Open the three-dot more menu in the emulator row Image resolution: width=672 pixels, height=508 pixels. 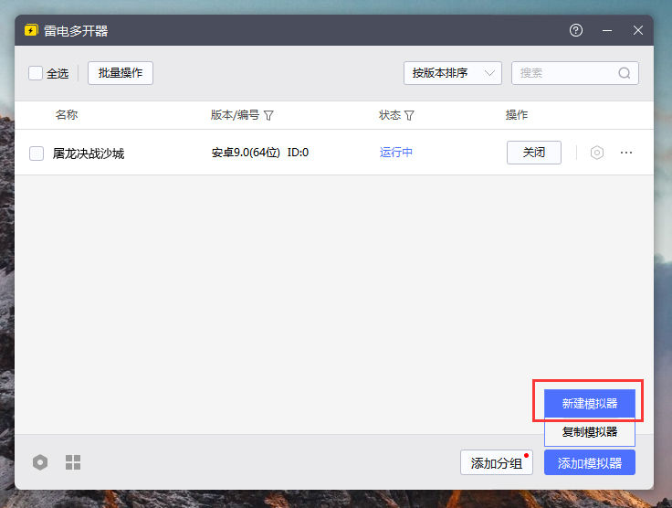[626, 153]
